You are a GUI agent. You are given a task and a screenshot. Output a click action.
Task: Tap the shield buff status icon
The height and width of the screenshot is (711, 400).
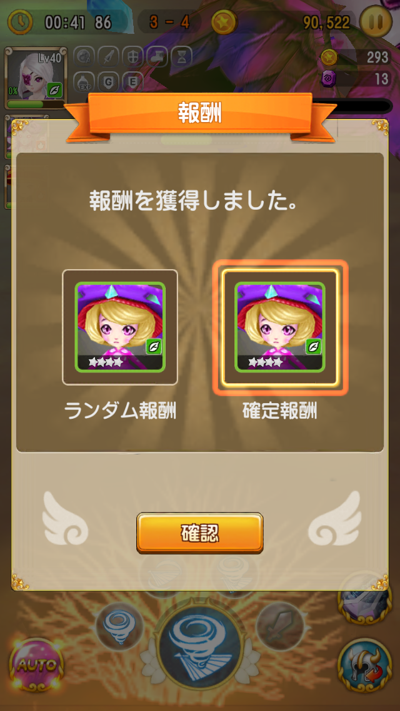[x=132, y=57]
